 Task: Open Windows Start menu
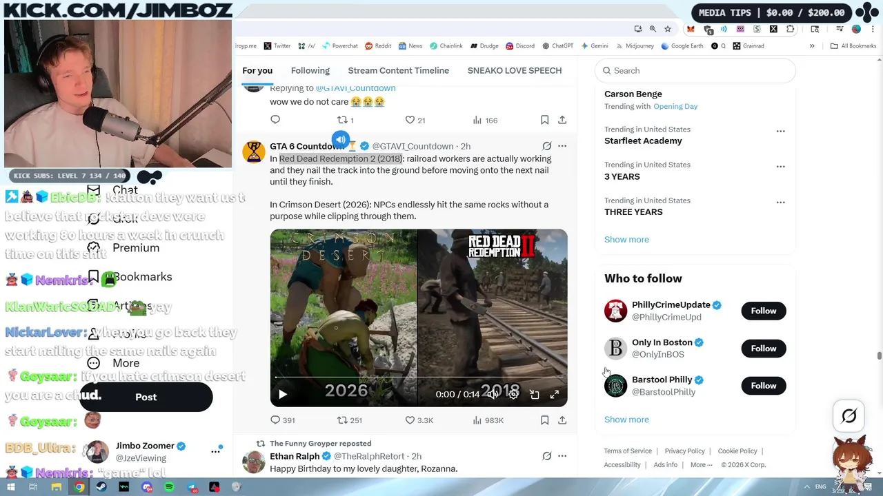(10, 487)
